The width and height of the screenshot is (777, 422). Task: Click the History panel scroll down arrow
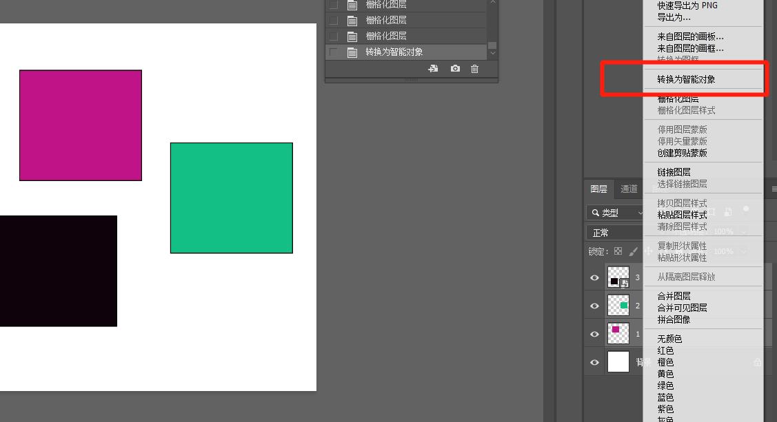(492, 53)
